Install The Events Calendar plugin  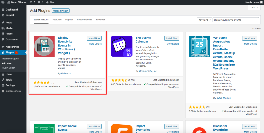click(x=172, y=38)
